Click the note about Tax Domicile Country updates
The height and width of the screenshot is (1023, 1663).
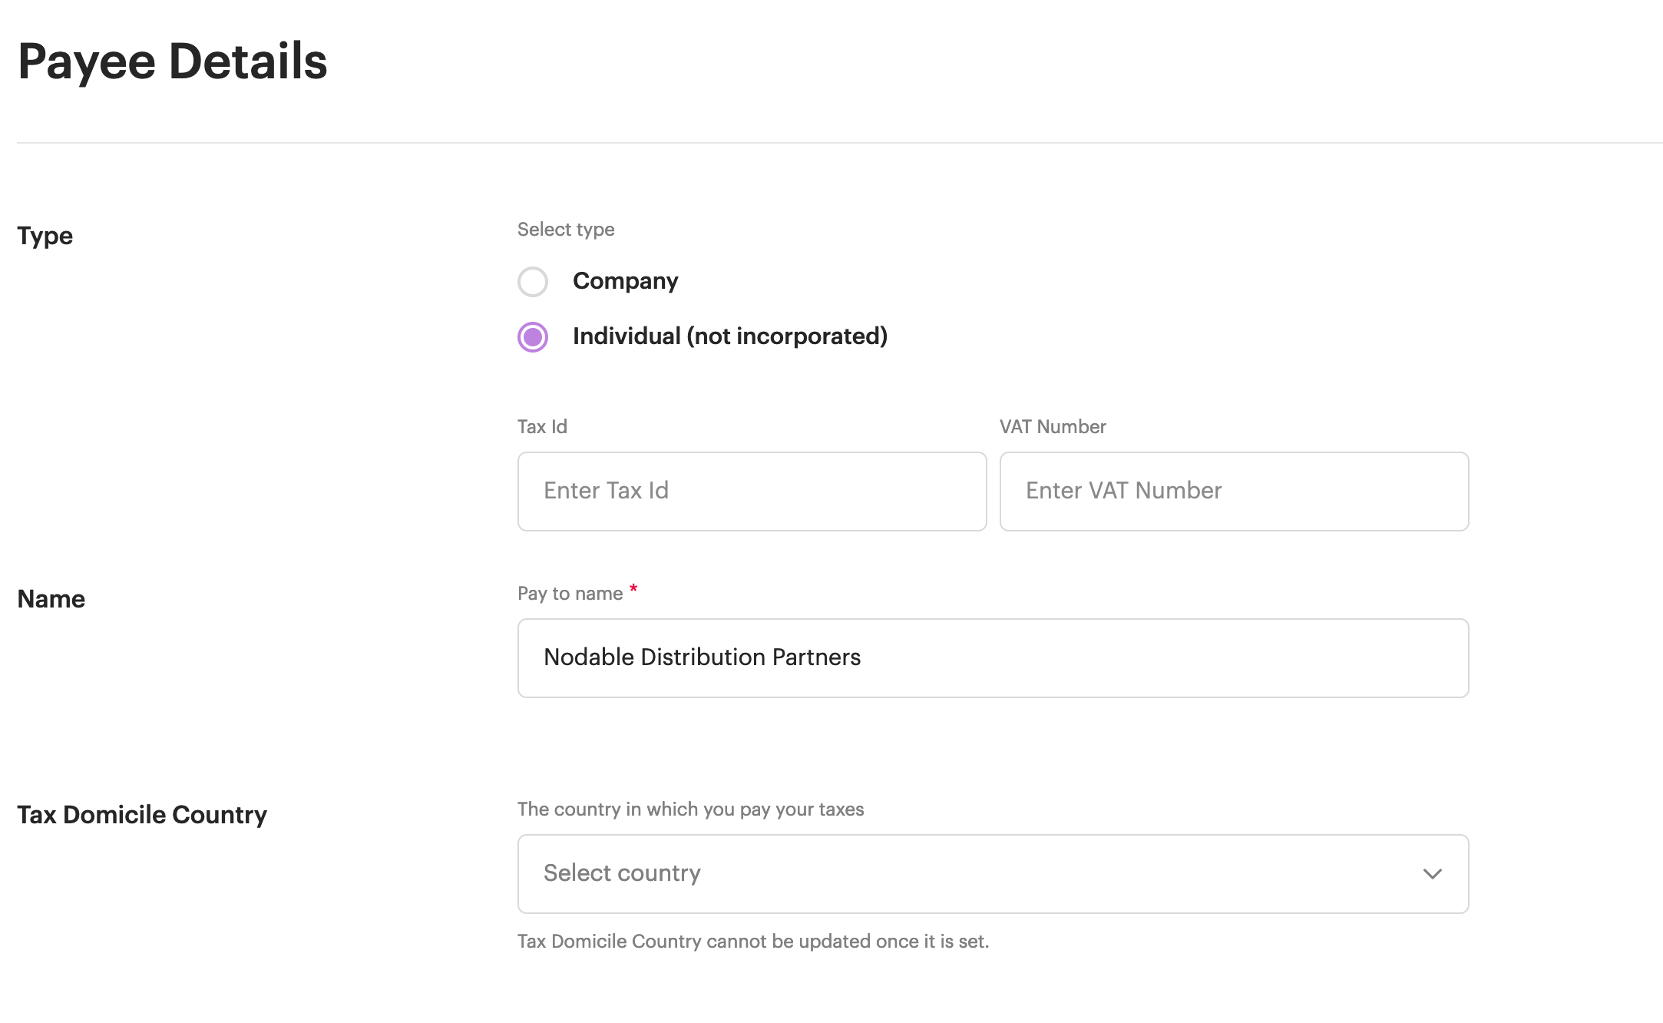coord(752,942)
